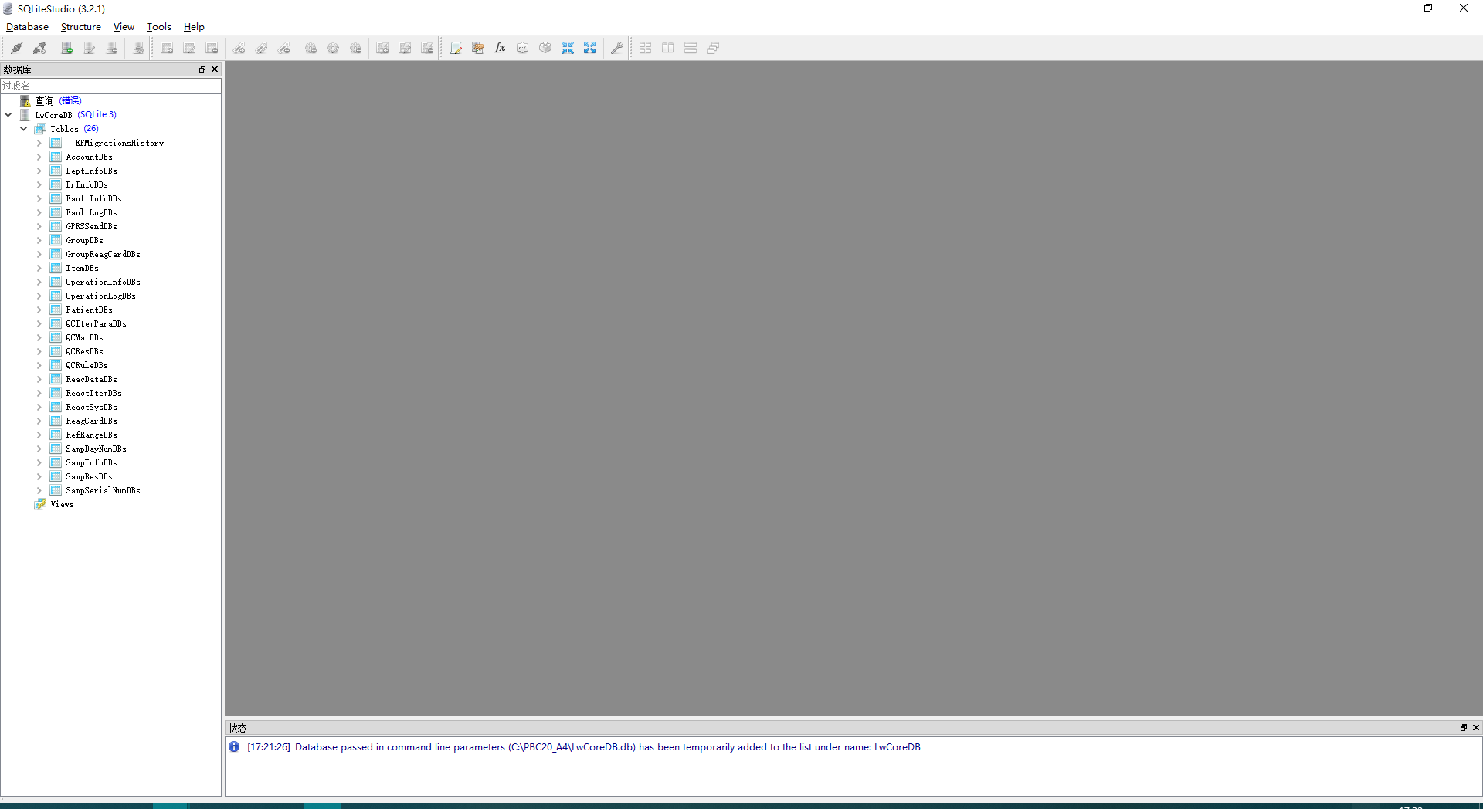1483x809 pixels.
Task: Click the Create index toolbar icon
Action: pos(239,48)
